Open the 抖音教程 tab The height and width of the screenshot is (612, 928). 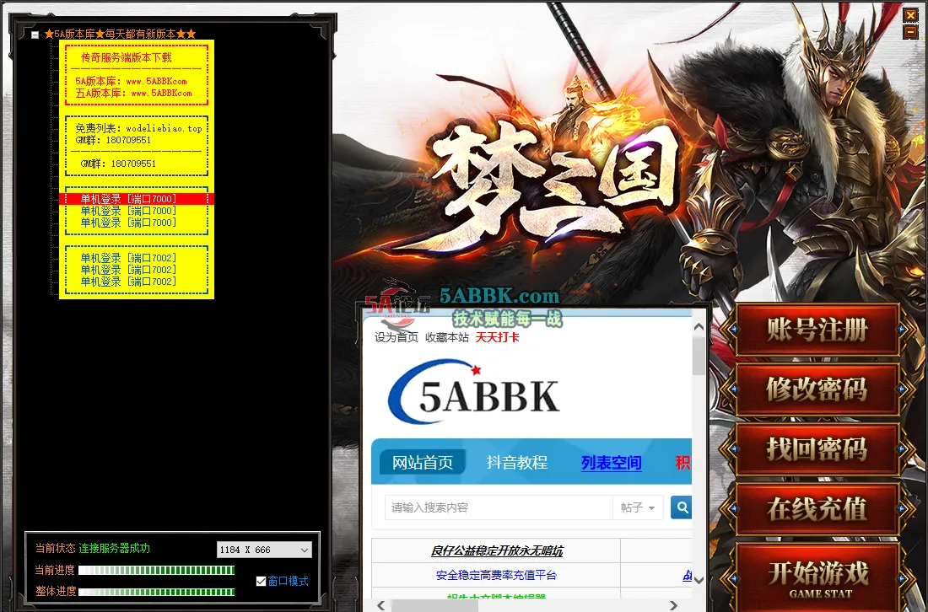(516, 463)
